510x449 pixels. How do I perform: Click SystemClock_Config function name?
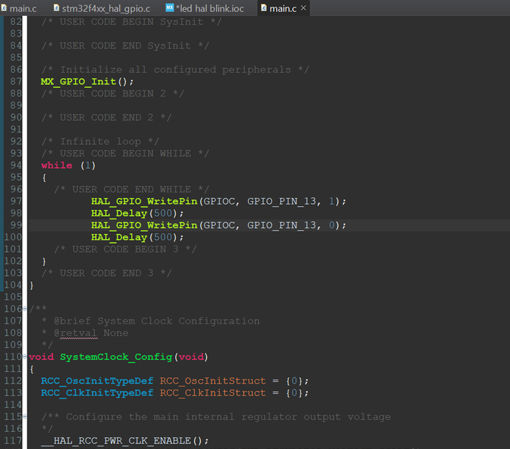coord(116,357)
